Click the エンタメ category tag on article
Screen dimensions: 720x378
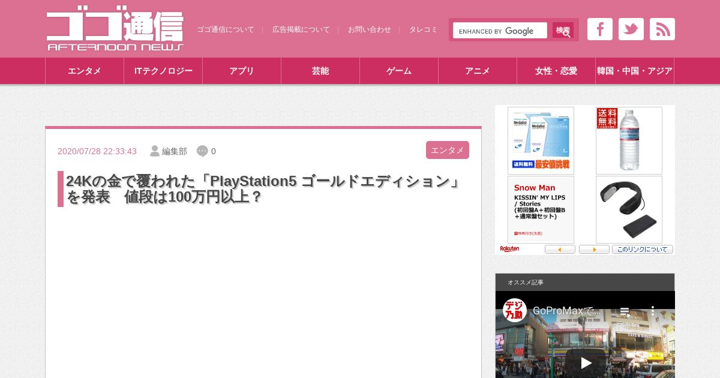[448, 150]
